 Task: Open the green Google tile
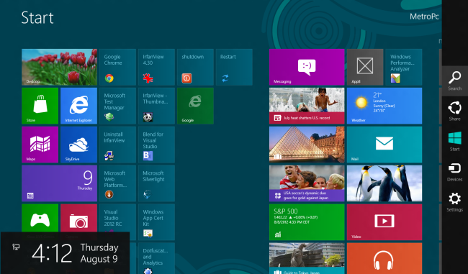tap(195, 106)
